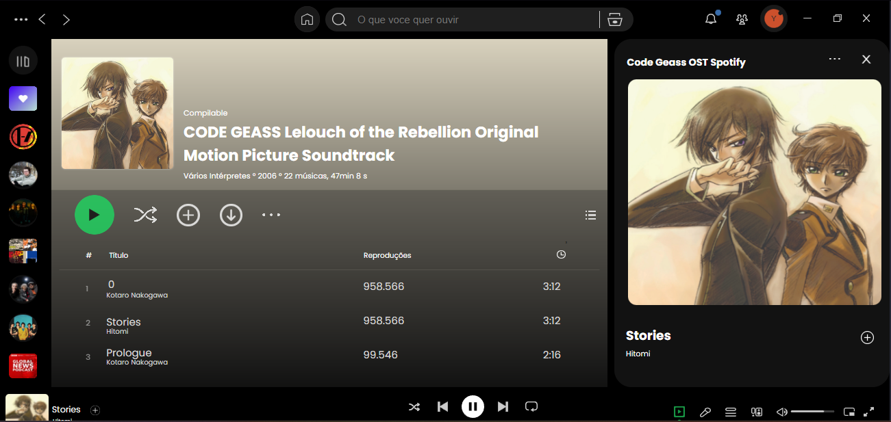Open the friend activity panel

[x=742, y=18]
